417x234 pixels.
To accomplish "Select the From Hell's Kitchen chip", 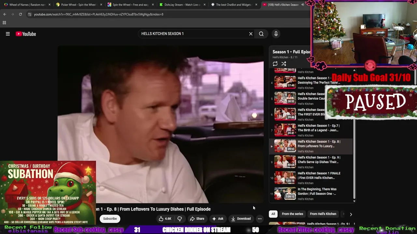I will [x=323, y=214].
